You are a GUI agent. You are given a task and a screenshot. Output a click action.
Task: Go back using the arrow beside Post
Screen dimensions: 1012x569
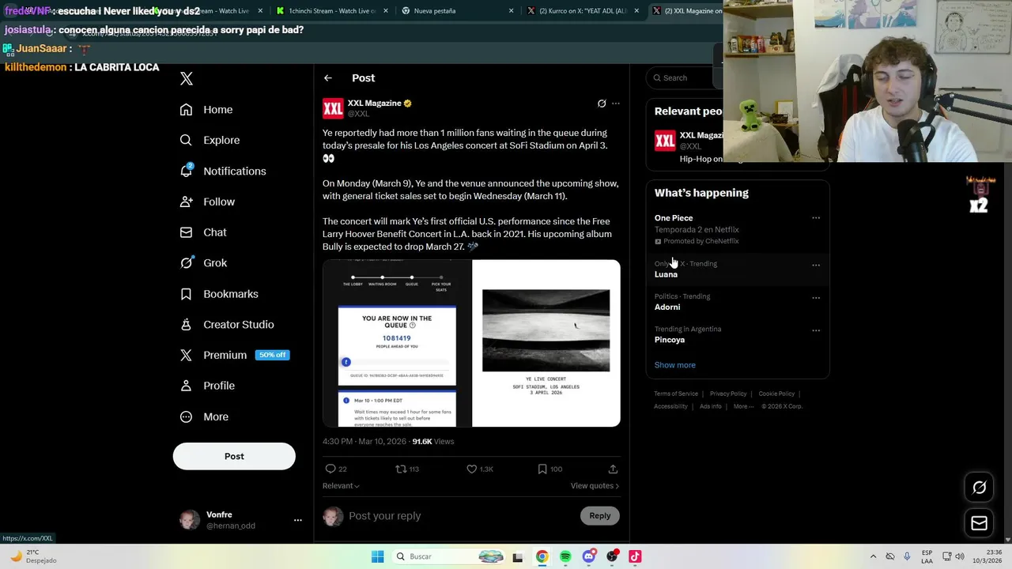[x=328, y=78]
